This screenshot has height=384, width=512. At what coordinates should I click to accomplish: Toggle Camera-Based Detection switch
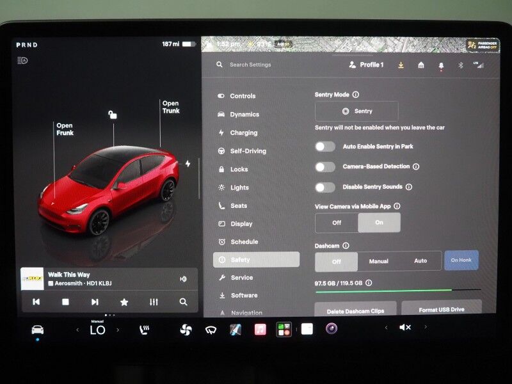click(x=325, y=167)
